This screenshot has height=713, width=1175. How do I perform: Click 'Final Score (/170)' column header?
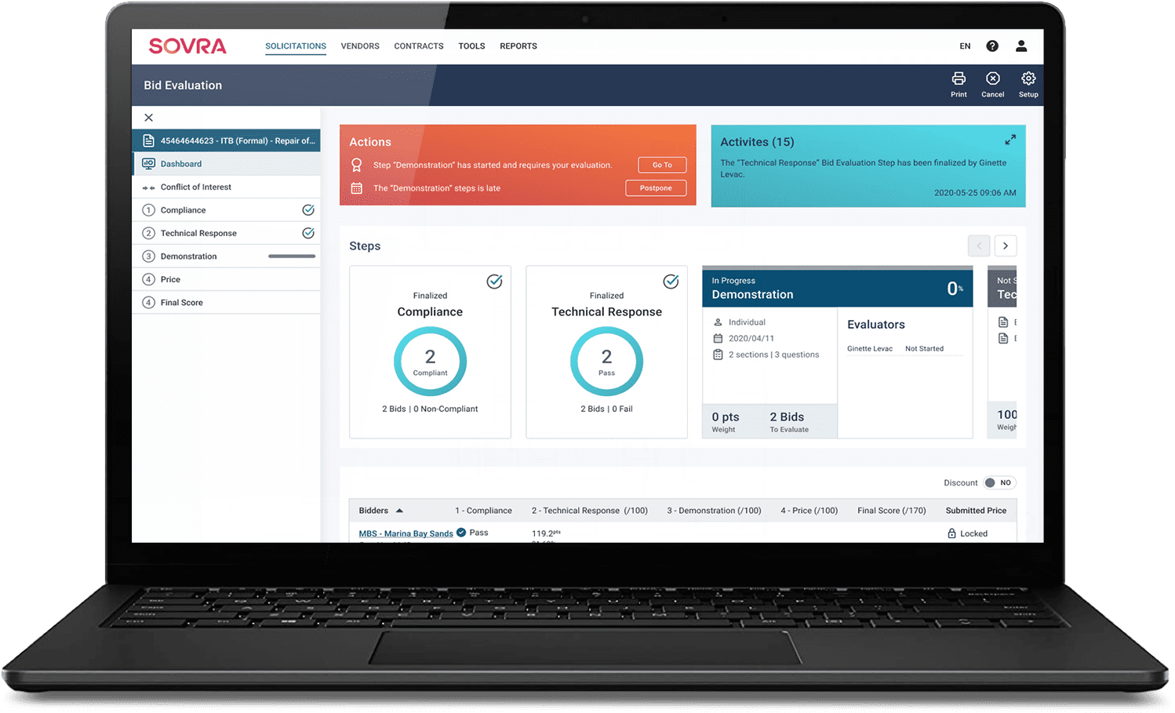892,511
